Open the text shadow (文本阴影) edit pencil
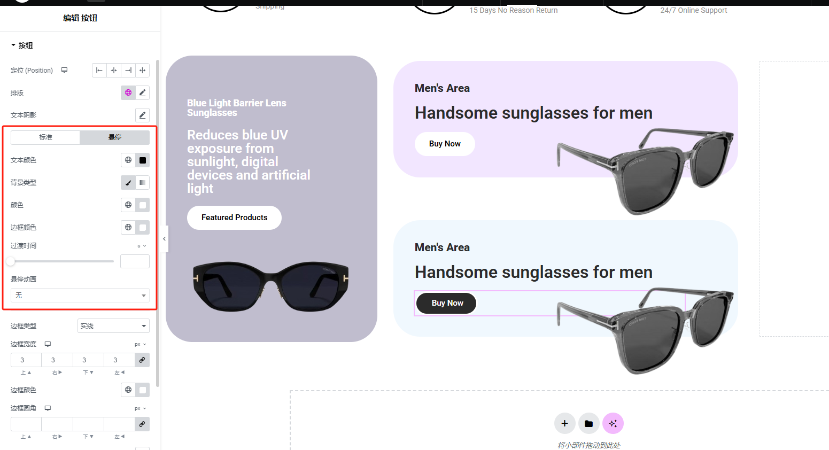 click(x=142, y=115)
